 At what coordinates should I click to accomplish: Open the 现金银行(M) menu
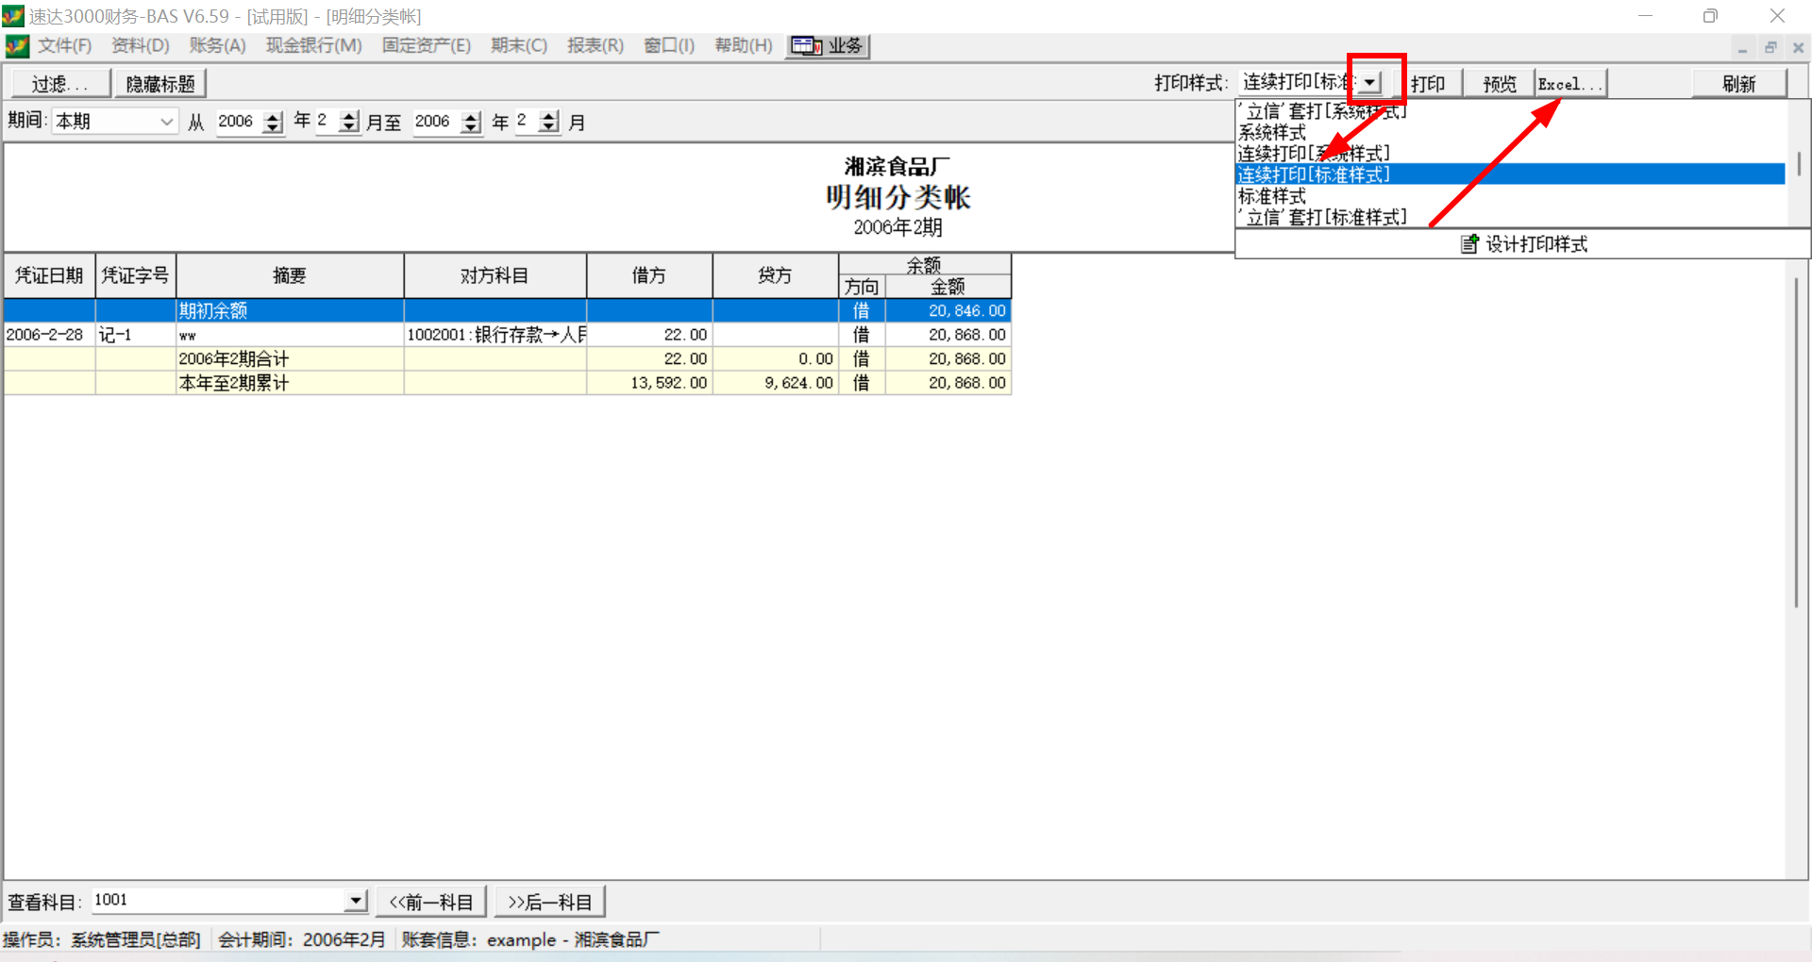click(x=313, y=46)
